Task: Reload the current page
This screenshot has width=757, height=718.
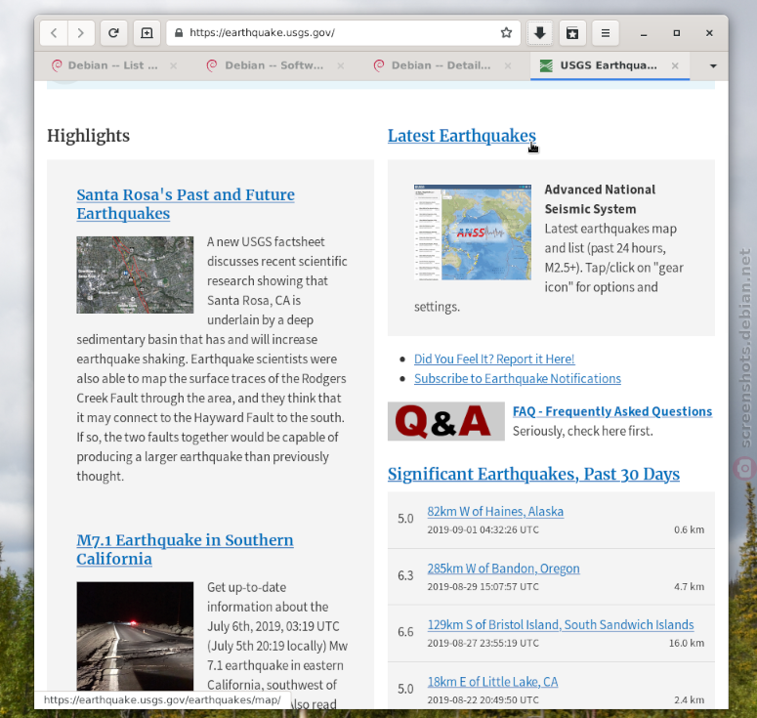Action: point(113,33)
